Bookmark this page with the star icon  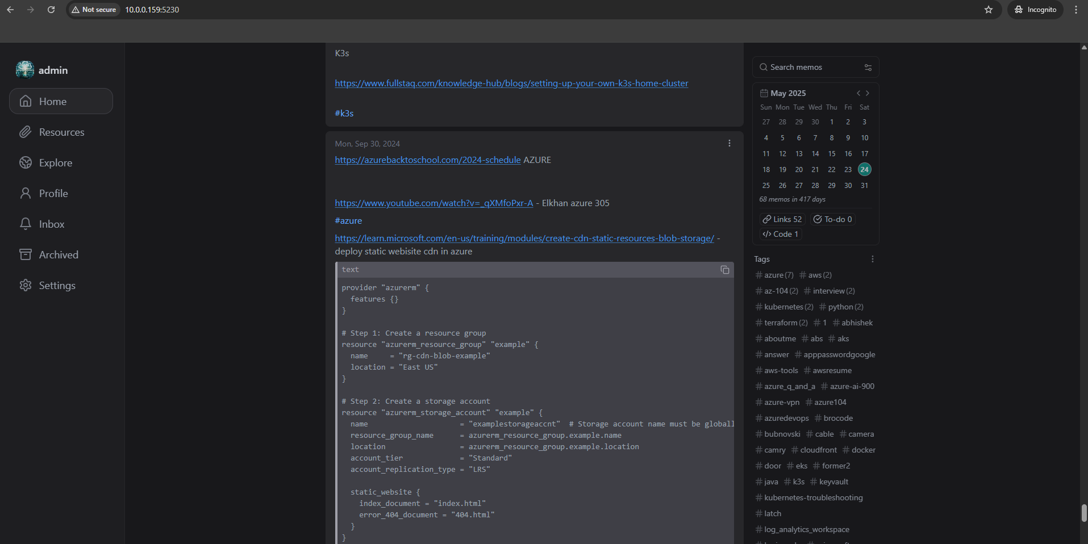[988, 10]
